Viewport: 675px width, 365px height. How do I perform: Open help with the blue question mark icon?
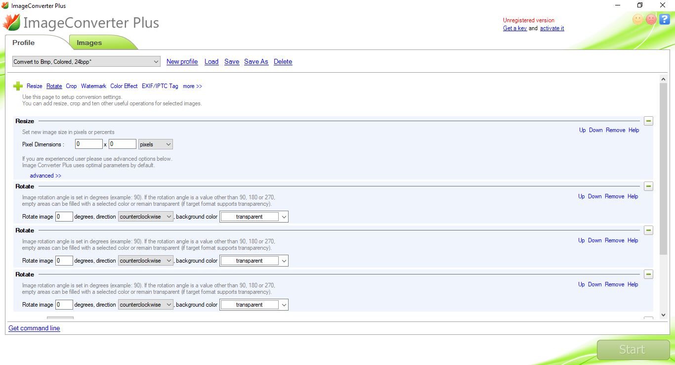click(665, 19)
